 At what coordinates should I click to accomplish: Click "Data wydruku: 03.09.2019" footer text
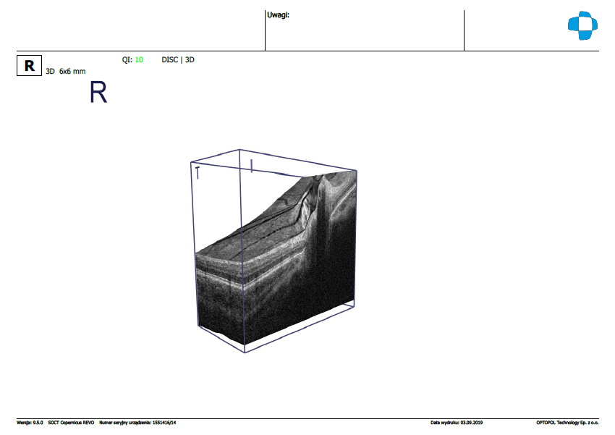pos(457,423)
